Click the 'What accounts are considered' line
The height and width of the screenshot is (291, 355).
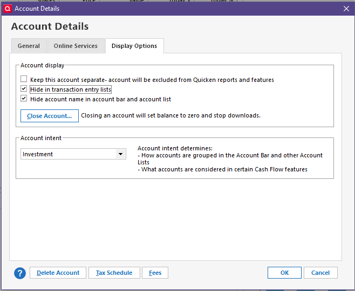[x=223, y=169]
